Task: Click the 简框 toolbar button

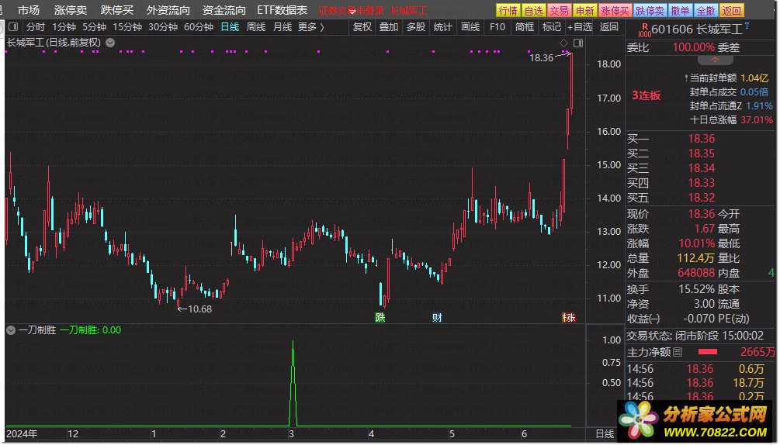Action: 525,27
